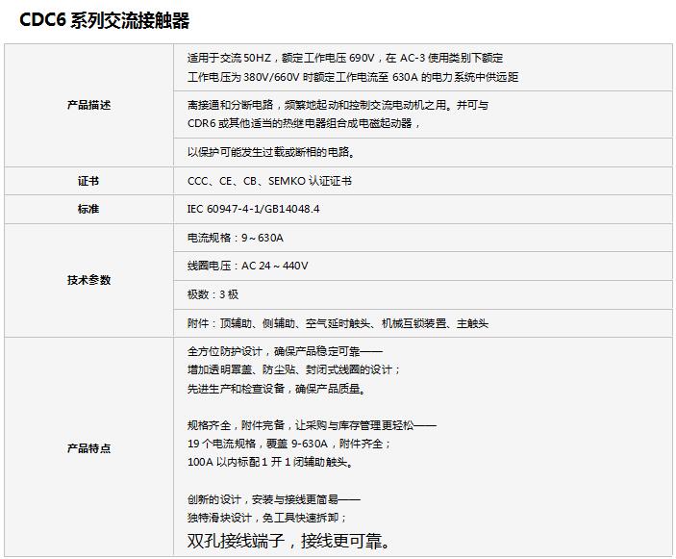Click line '100A 以内标配 1 开 1 闭辅助触头。'

point(271,462)
